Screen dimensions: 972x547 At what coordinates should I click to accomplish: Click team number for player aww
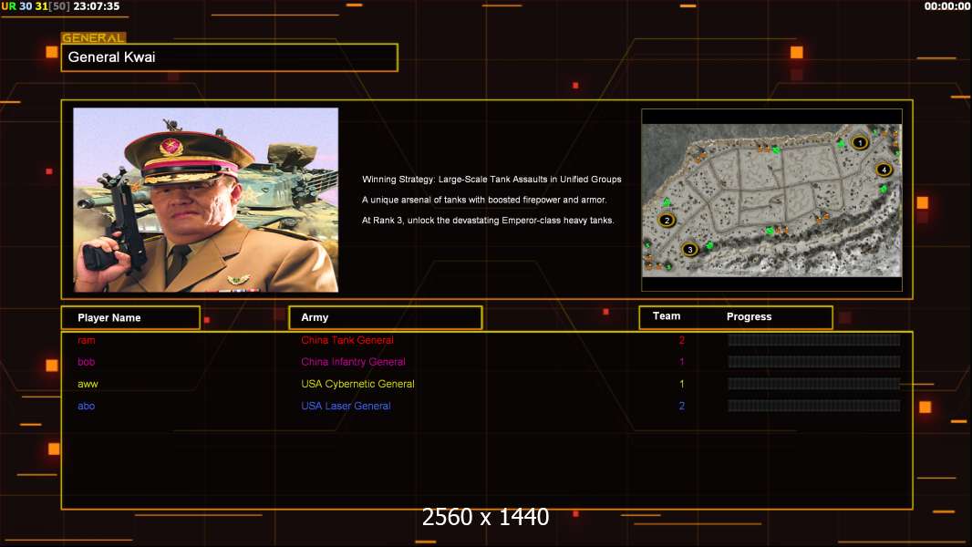[x=681, y=384]
